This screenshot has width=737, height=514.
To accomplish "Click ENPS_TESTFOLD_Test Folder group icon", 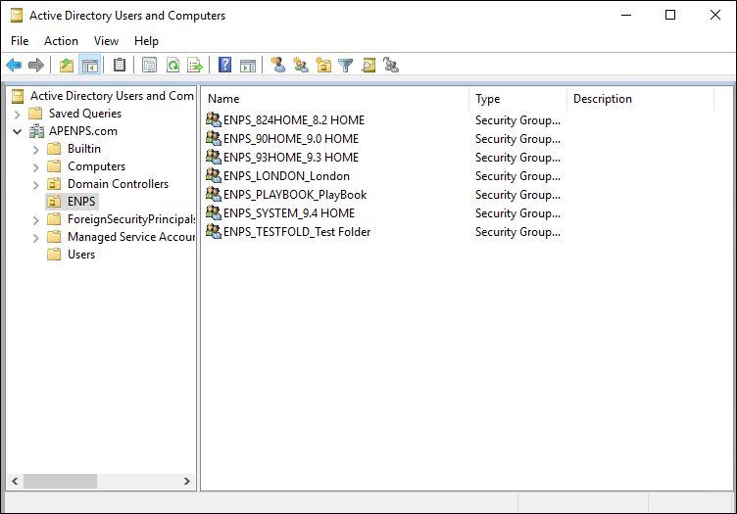I will [214, 231].
